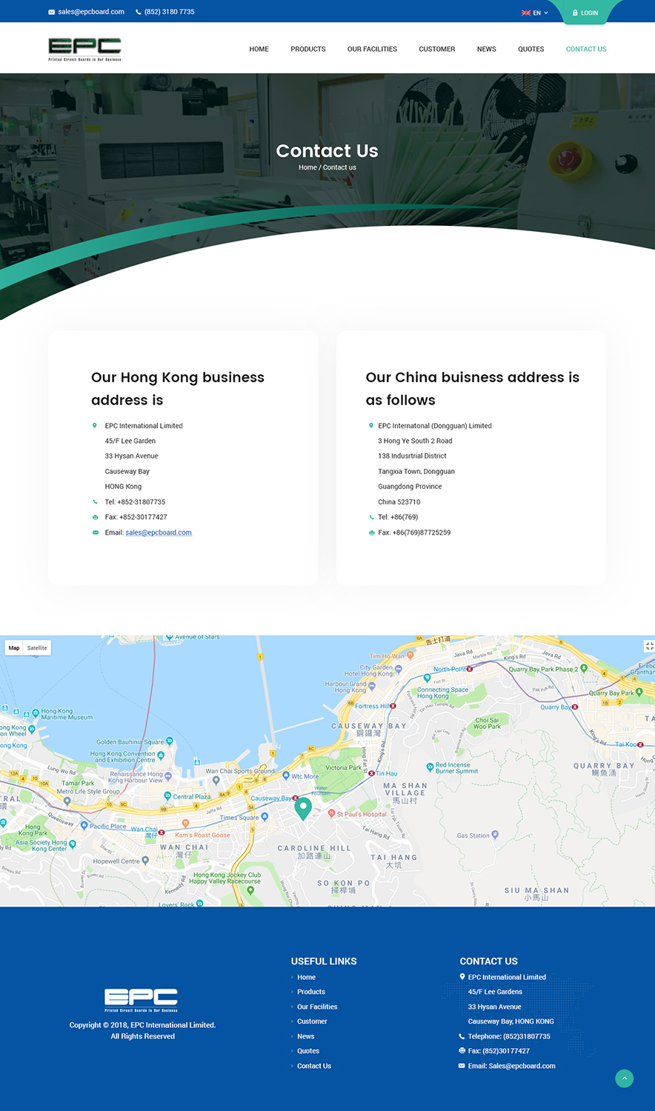This screenshot has height=1111, width=655.
Task: Click location pin beside EPC Internatonal (Dongguan) Limited
Action: pyautogui.click(x=371, y=426)
